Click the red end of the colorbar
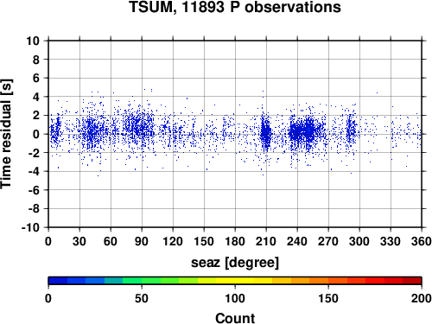 [412, 281]
